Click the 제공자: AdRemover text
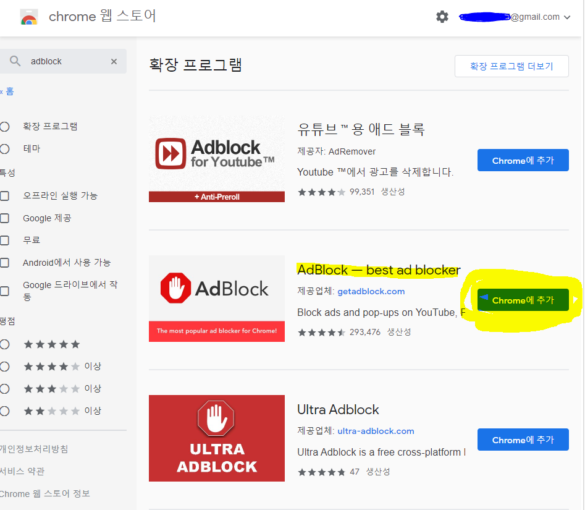This screenshot has height=510, width=585. (x=336, y=151)
